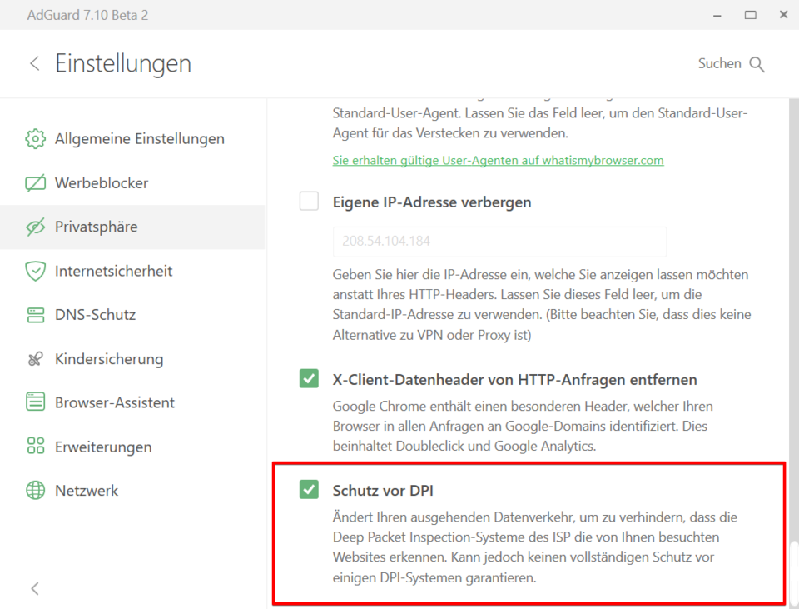
Task: Click the DNS-Schutz server icon
Action: 35,315
